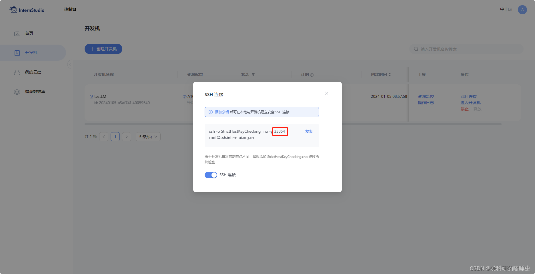This screenshot has height=274, width=535.
Task: Click the 计时 help icon
Action: point(312,75)
